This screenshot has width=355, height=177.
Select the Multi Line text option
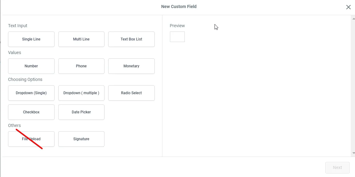tap(81, 39)
